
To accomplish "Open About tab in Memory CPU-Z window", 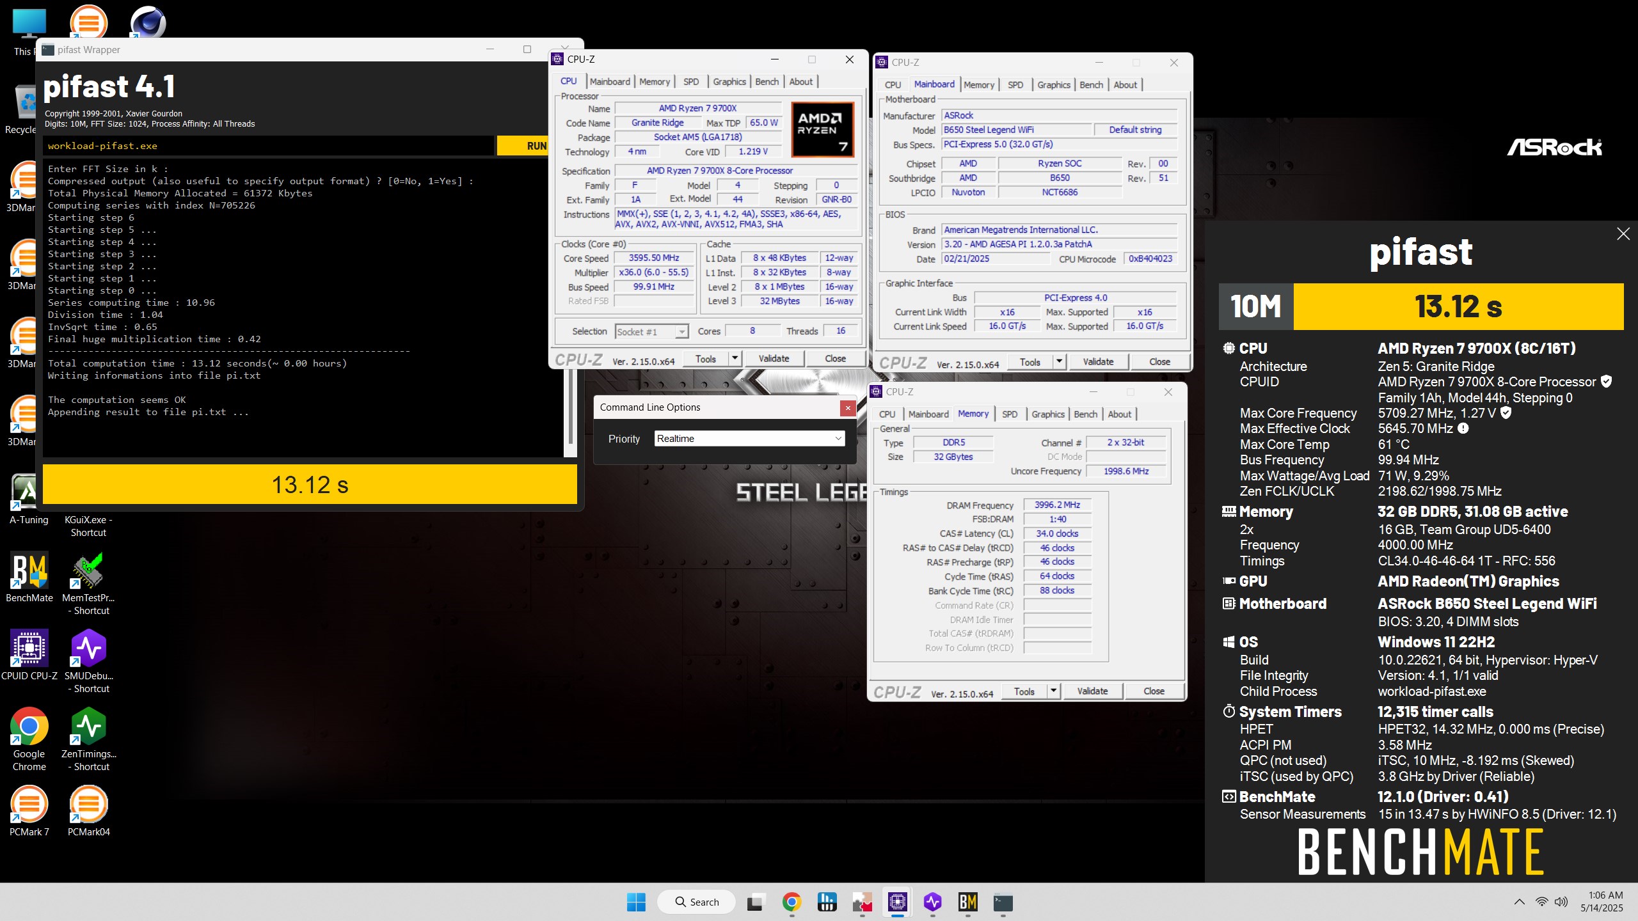I will point(1120,414).
